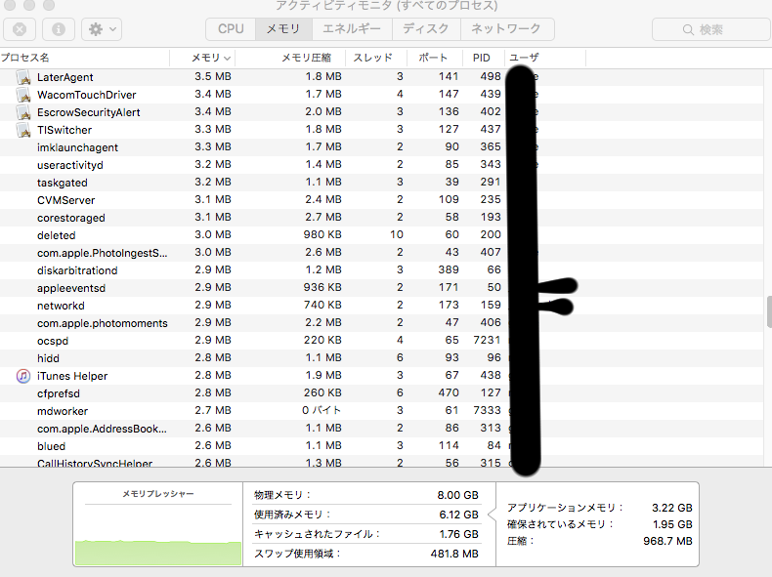Image resolution: width=772 pixels, height=577 pixels.
Task: Click the スワップ使用領域 481.8 MB value
Action: click(454, 554)
